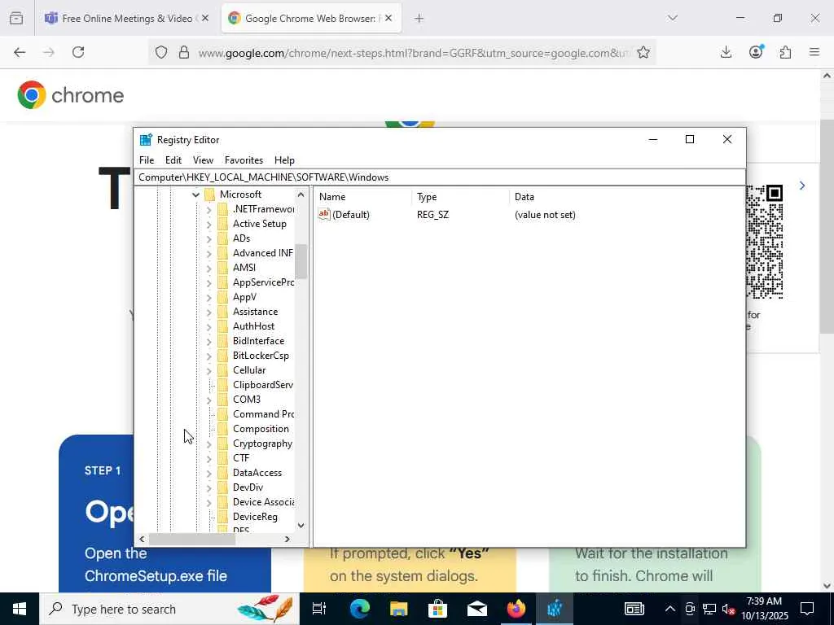Click the tree horizontal scroll-right arrow
Image resolution: width=834 pixels, height=625 pixels.
tap(288, 539)
